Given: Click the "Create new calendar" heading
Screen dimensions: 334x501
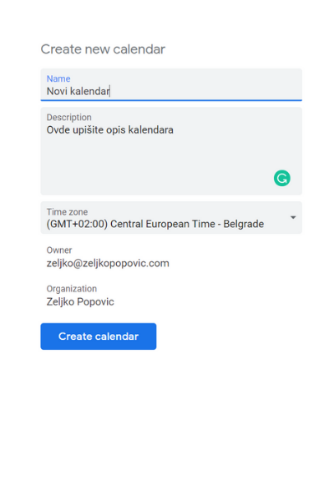Looking at the screenshot, I should click(x=103, y=49).
